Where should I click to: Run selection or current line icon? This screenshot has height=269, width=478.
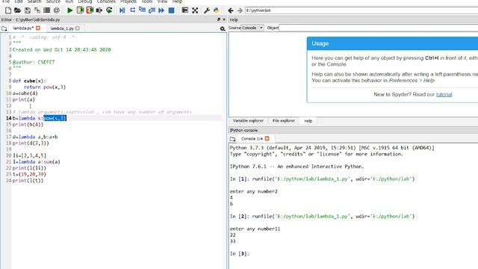click(x=99, y=10)
